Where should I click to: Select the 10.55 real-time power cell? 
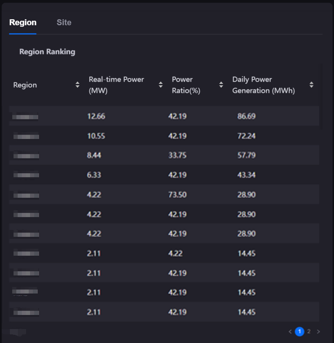click(96, 136)
